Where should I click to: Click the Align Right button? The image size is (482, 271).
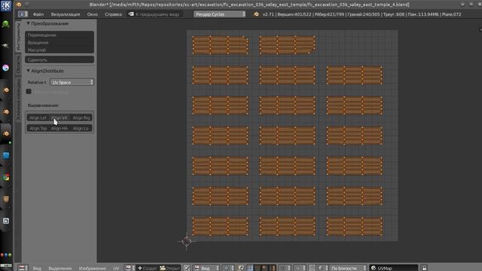tap(81, 117)
